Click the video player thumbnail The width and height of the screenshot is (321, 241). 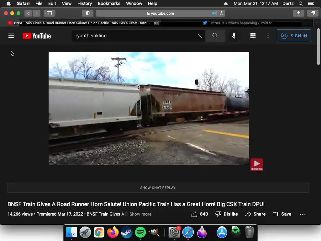click(149, 108)
